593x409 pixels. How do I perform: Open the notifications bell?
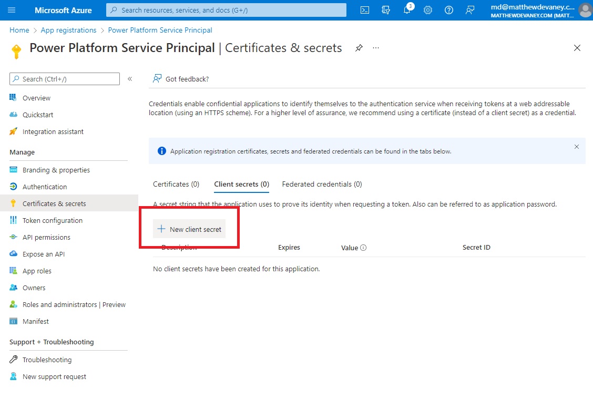click(x=406, y=10)
